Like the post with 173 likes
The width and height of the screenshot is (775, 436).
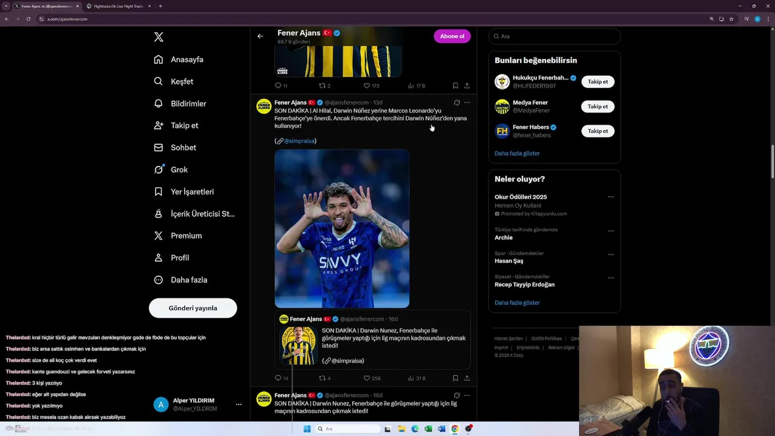pos(371,85)
